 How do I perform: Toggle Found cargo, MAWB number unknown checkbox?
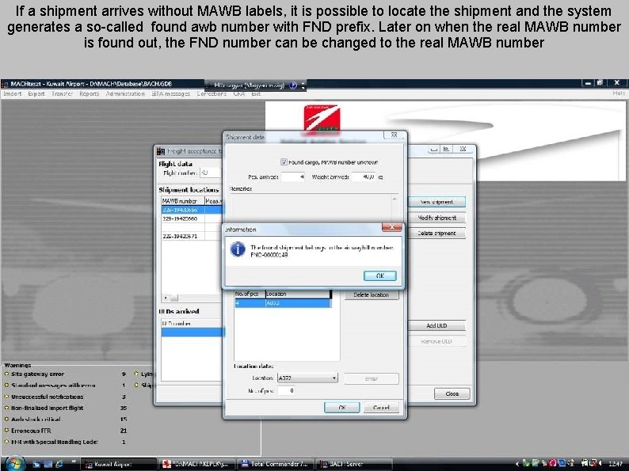(284, 162)
